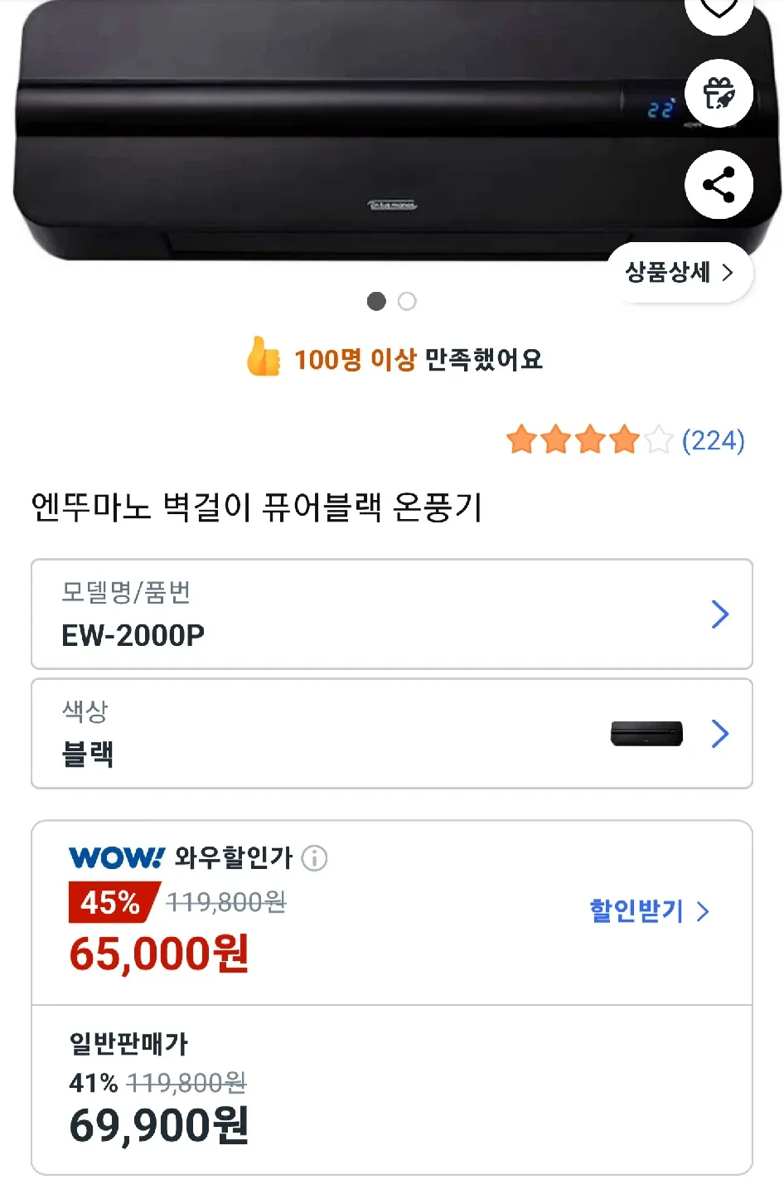Select the first image page dot
Viewport: 784px width, 1194px height.
point(376,301)
